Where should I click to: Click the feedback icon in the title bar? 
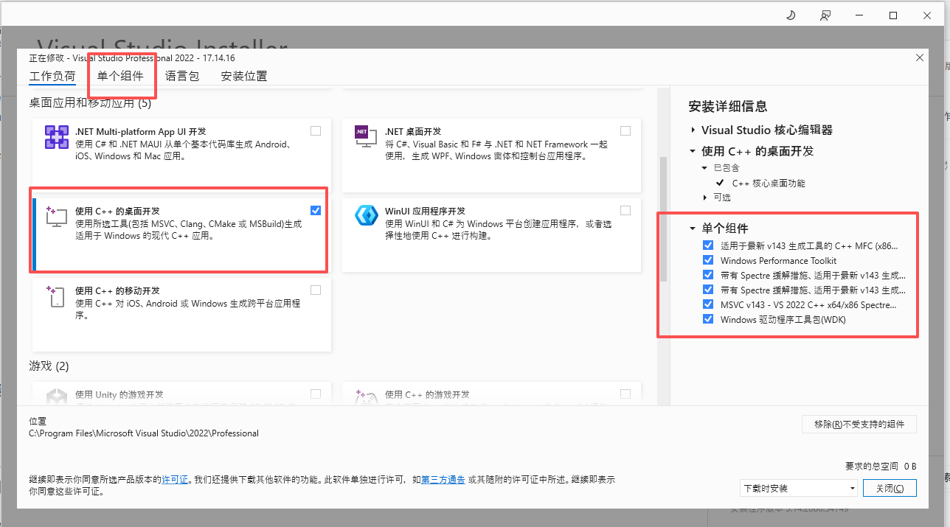click(x=825, y=15)
